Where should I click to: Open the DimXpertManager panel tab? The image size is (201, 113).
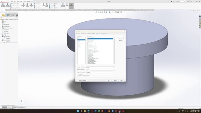tap(17, 15)
